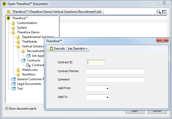Select the Workflow folder in tree
The width and height of the screenshot is (172, 119).
click(29, 74)
